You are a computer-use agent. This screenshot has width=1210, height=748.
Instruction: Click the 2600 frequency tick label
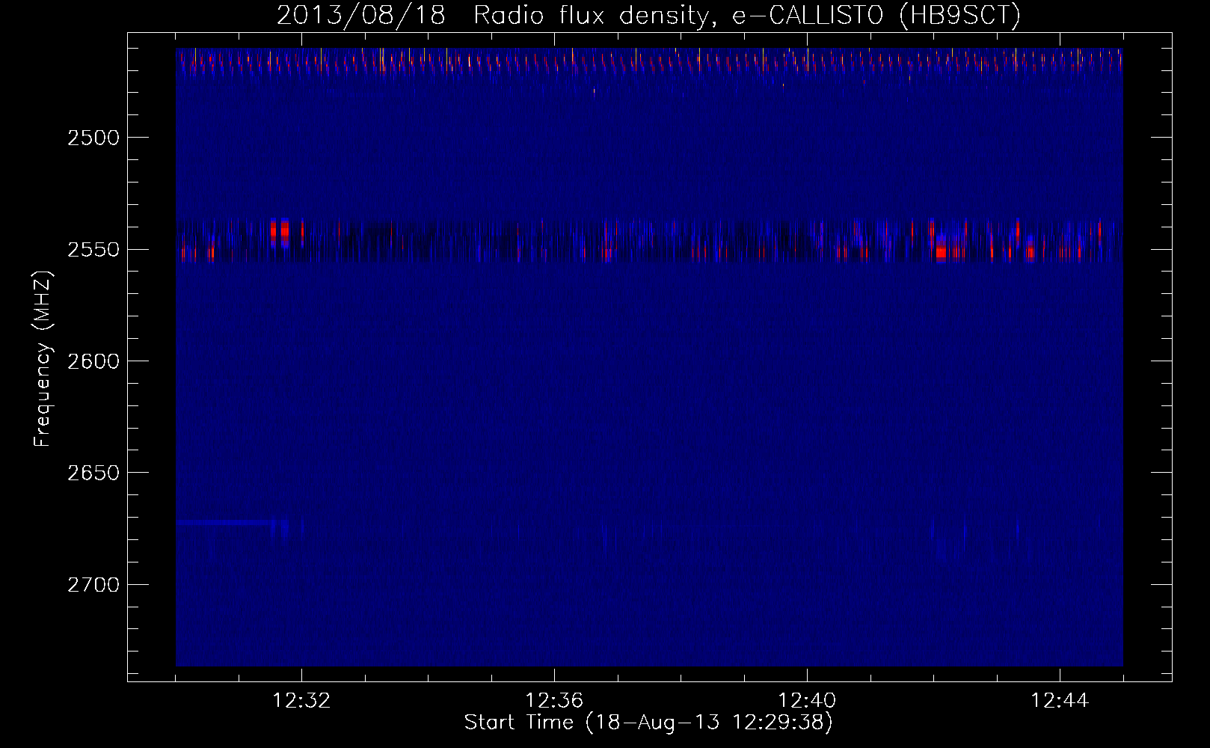[x=93, y=361]
